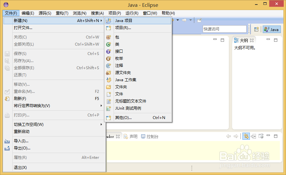
Task: Open the 项目(P) menu
Action: (115, 13)
